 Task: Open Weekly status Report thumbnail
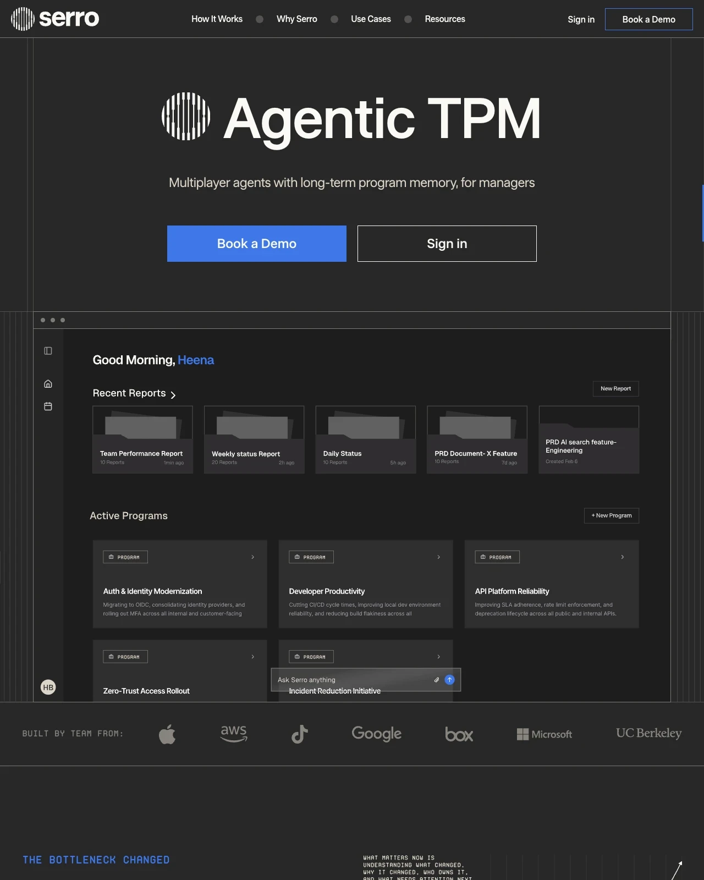pyautogui.click(x=254, y=439)
